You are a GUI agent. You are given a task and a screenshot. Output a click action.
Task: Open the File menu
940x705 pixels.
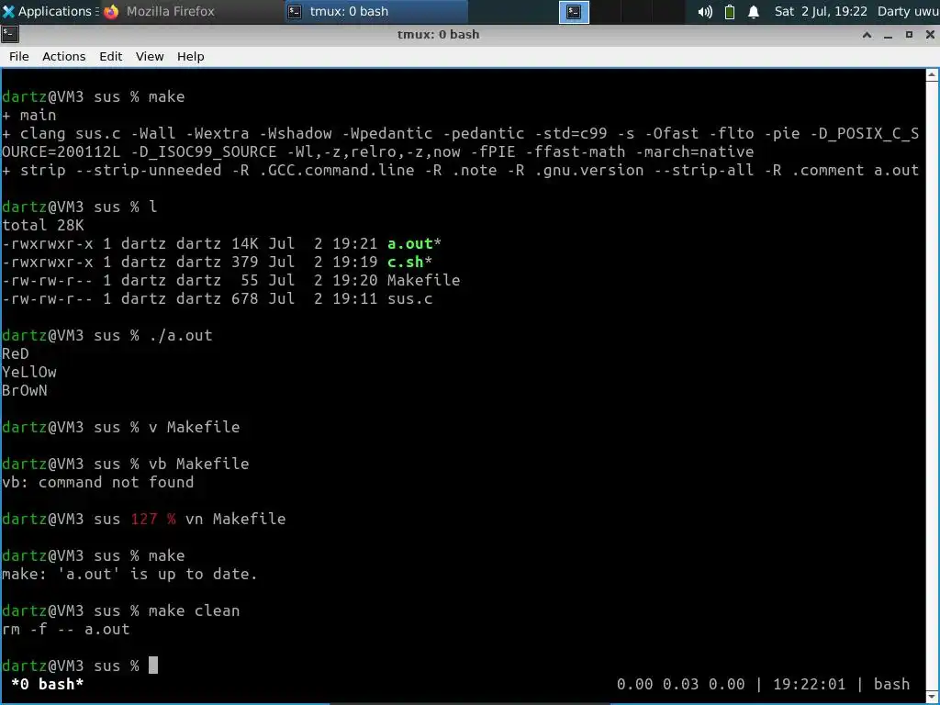(x=18, y=56)
